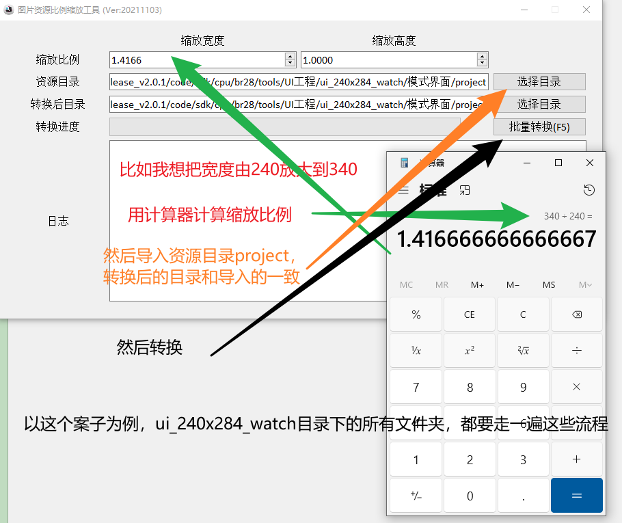The height and width of the screenshot is (523, 622).
Task: Choose directory for the converted output row
Action: (x=539, y=105)
